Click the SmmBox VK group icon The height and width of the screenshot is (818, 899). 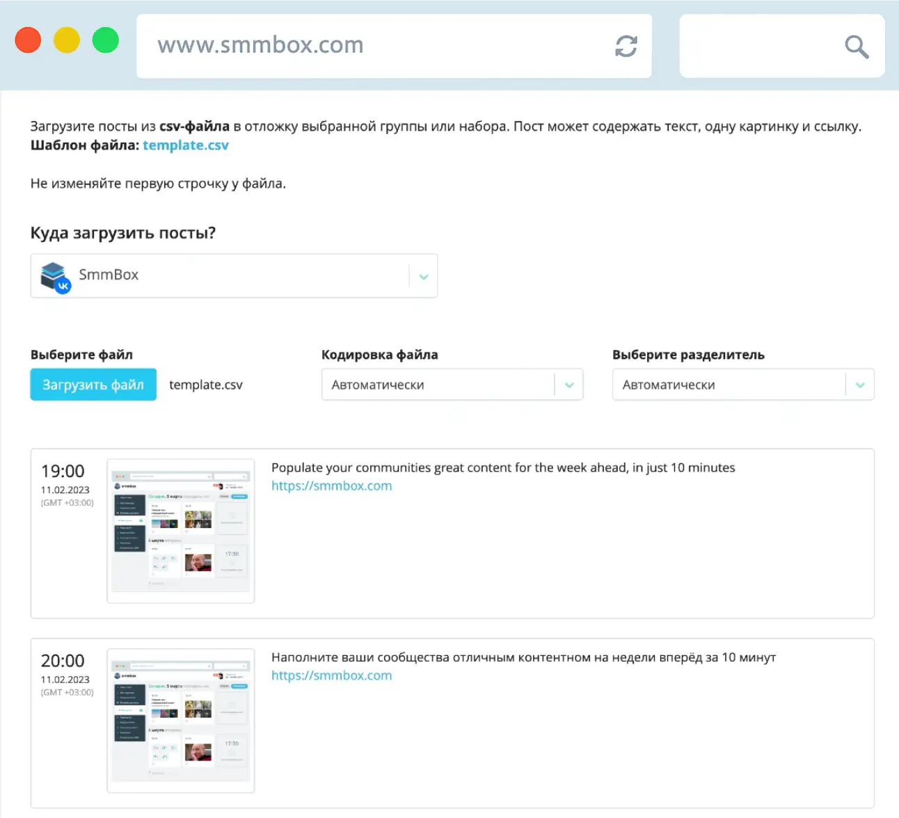point(55,278)
